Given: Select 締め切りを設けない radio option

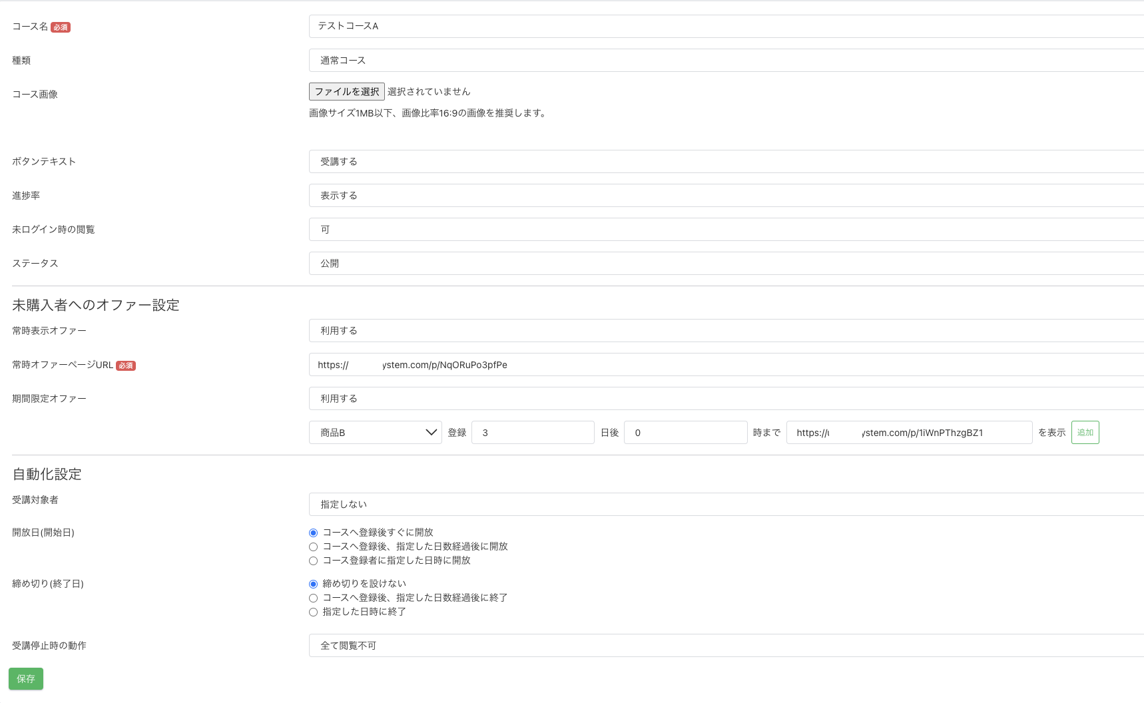Looking at the screenshot, I should [313, 584].
